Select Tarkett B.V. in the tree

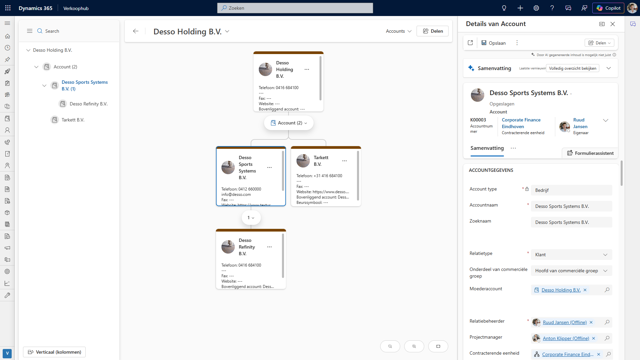(73, 120)
